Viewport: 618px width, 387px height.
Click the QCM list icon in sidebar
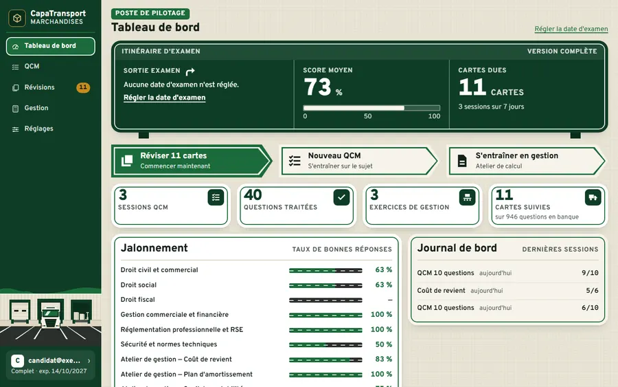click(15, 67)
